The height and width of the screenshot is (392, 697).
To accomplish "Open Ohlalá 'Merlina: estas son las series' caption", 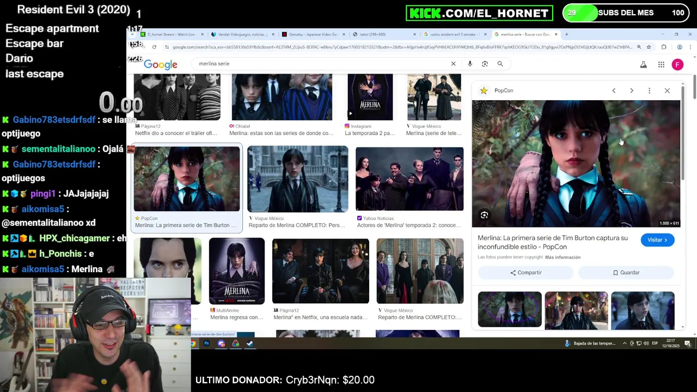I will [x=281, y=133].
